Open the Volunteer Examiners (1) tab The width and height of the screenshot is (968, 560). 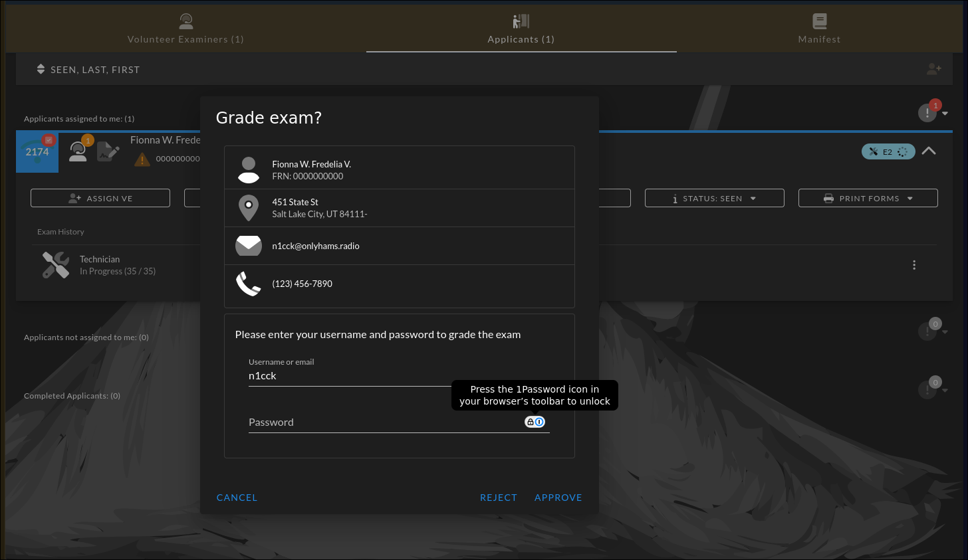click(x=186, y=29)
